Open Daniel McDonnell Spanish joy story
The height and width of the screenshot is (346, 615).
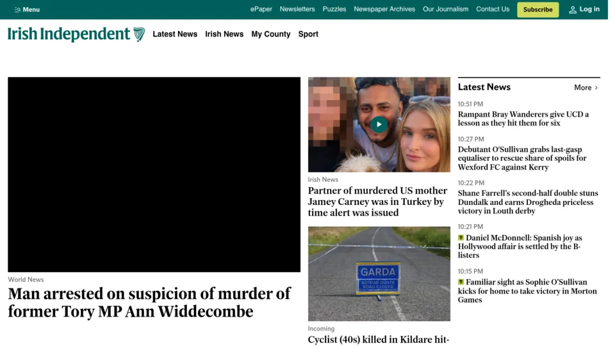520,246
